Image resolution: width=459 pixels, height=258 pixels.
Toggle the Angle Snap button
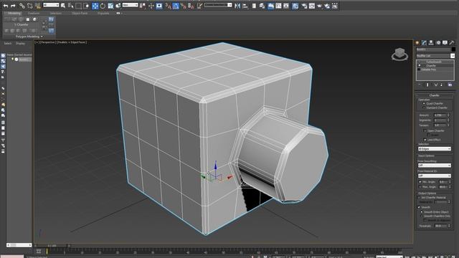click(176, 6)
